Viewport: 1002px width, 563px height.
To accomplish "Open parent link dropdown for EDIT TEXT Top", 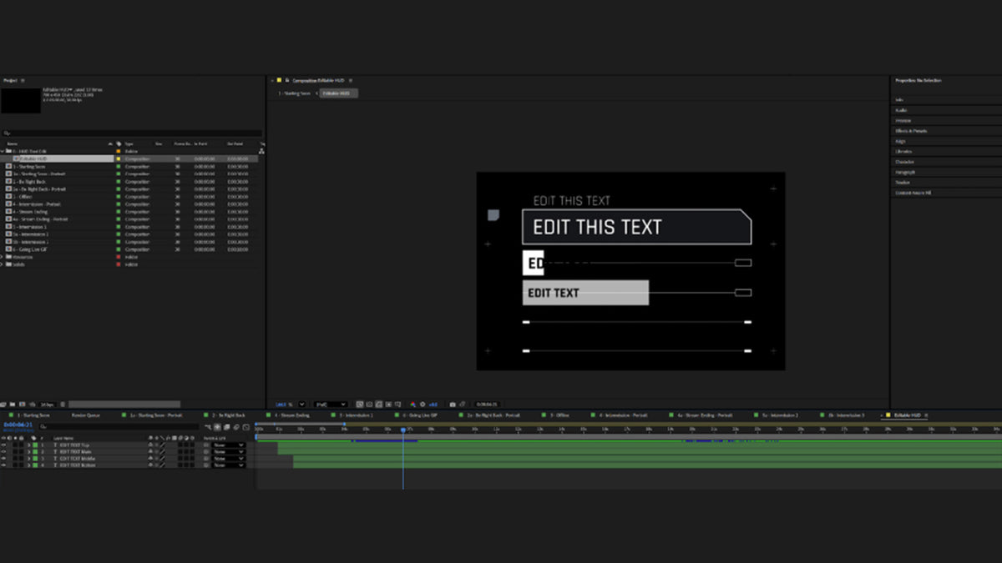I will 229,445.
